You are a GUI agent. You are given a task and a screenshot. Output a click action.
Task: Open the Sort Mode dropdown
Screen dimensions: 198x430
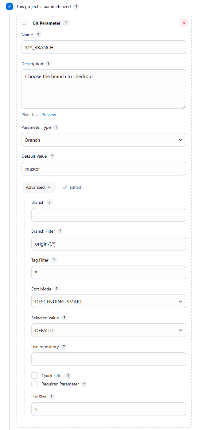tap(109, 301)
